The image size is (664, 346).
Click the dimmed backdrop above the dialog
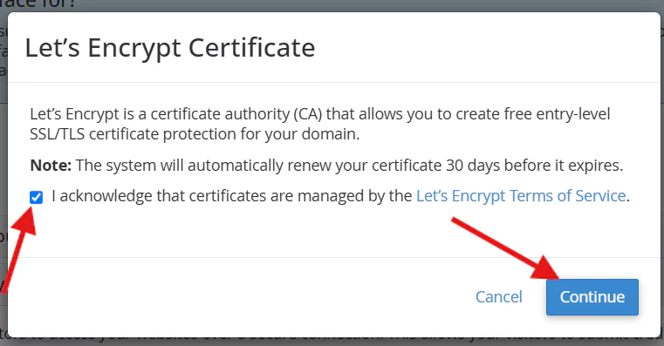point(332,5)
